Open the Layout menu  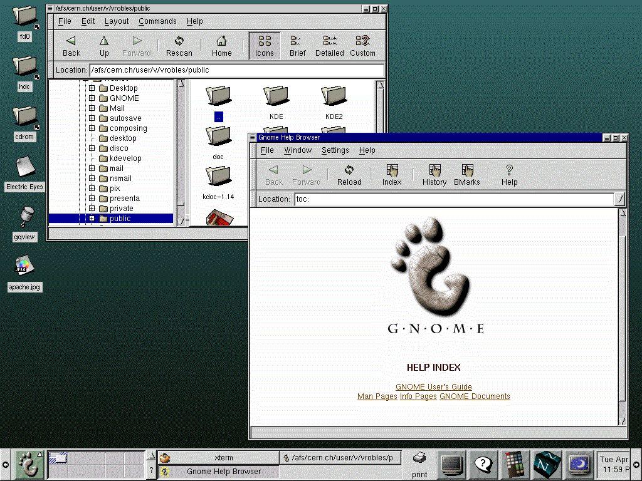coord(117,21)
